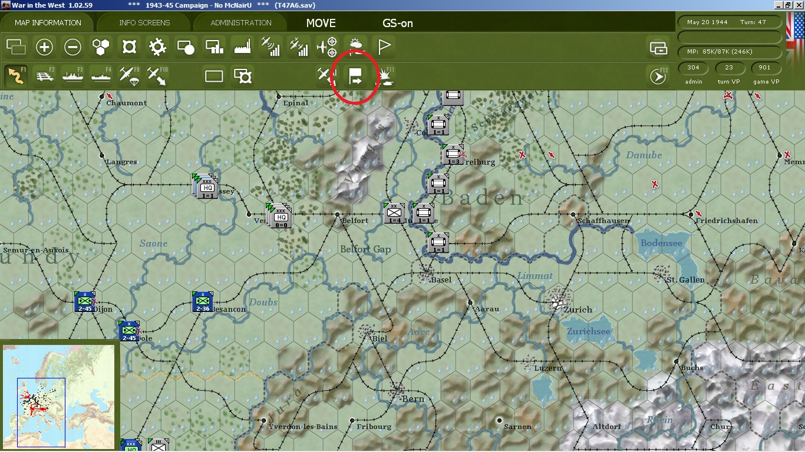Click the admin points value 304

pyautogui.click(x=694, y=68)
